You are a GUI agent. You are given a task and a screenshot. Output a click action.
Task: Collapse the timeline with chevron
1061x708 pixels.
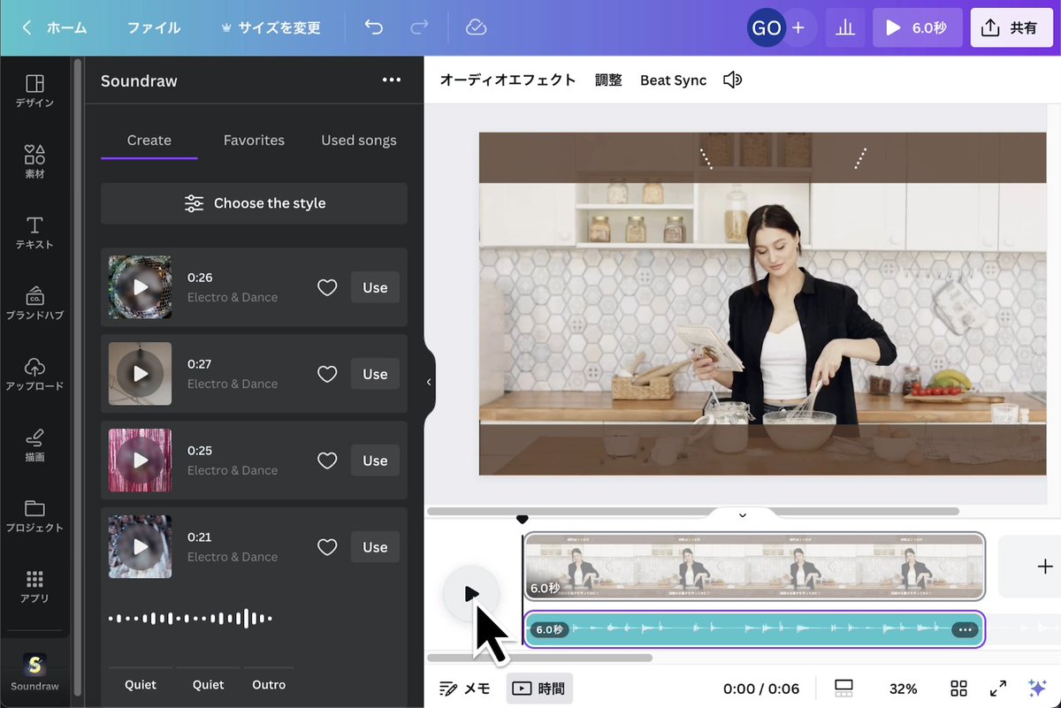[x=743, y=515]
